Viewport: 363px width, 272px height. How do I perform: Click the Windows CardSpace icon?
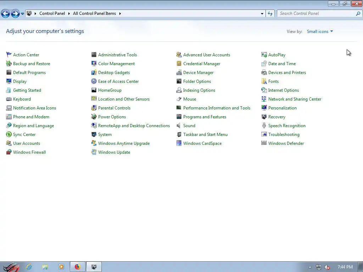(x=179, y=143)
